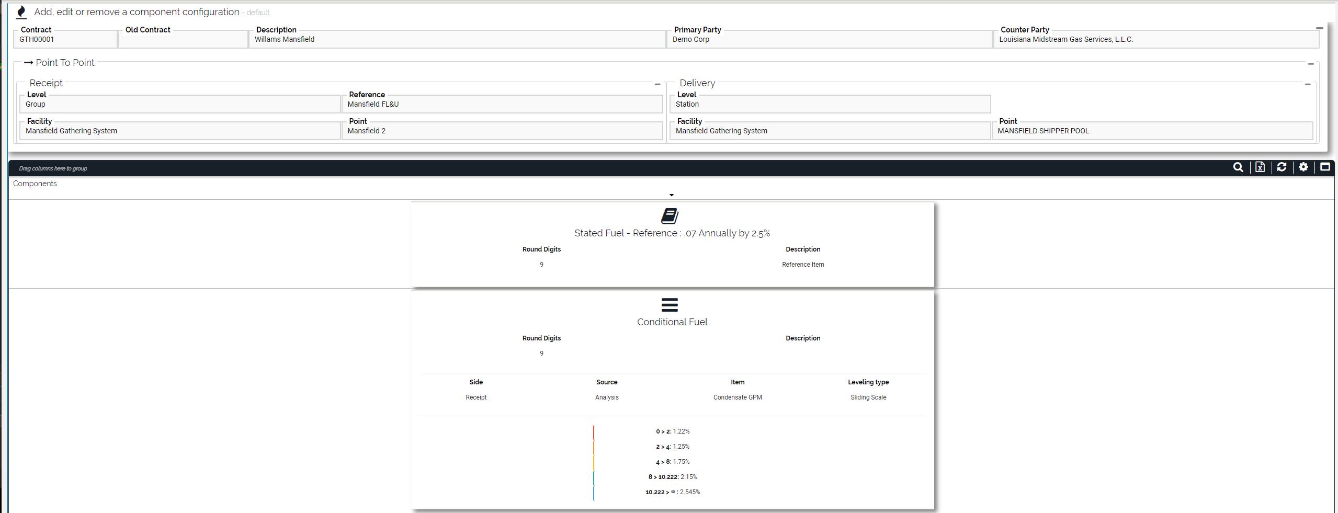Open search in the grid toolbar
1338x513 pixels.
[x=1238, y=167]
